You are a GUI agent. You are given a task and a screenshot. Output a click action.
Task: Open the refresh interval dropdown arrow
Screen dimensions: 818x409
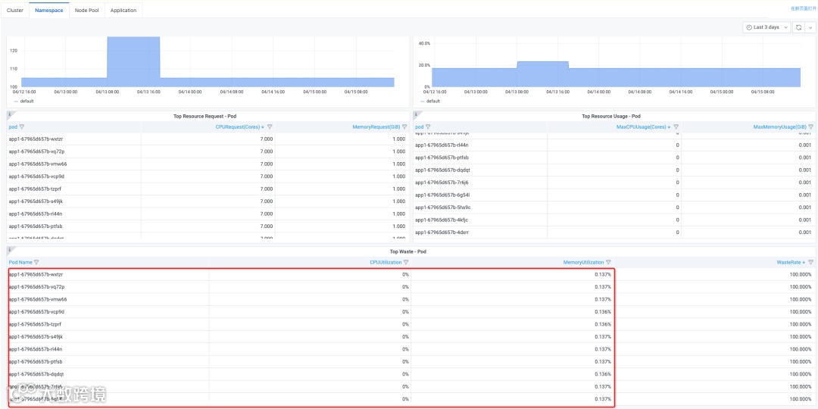tap(809, 27)
